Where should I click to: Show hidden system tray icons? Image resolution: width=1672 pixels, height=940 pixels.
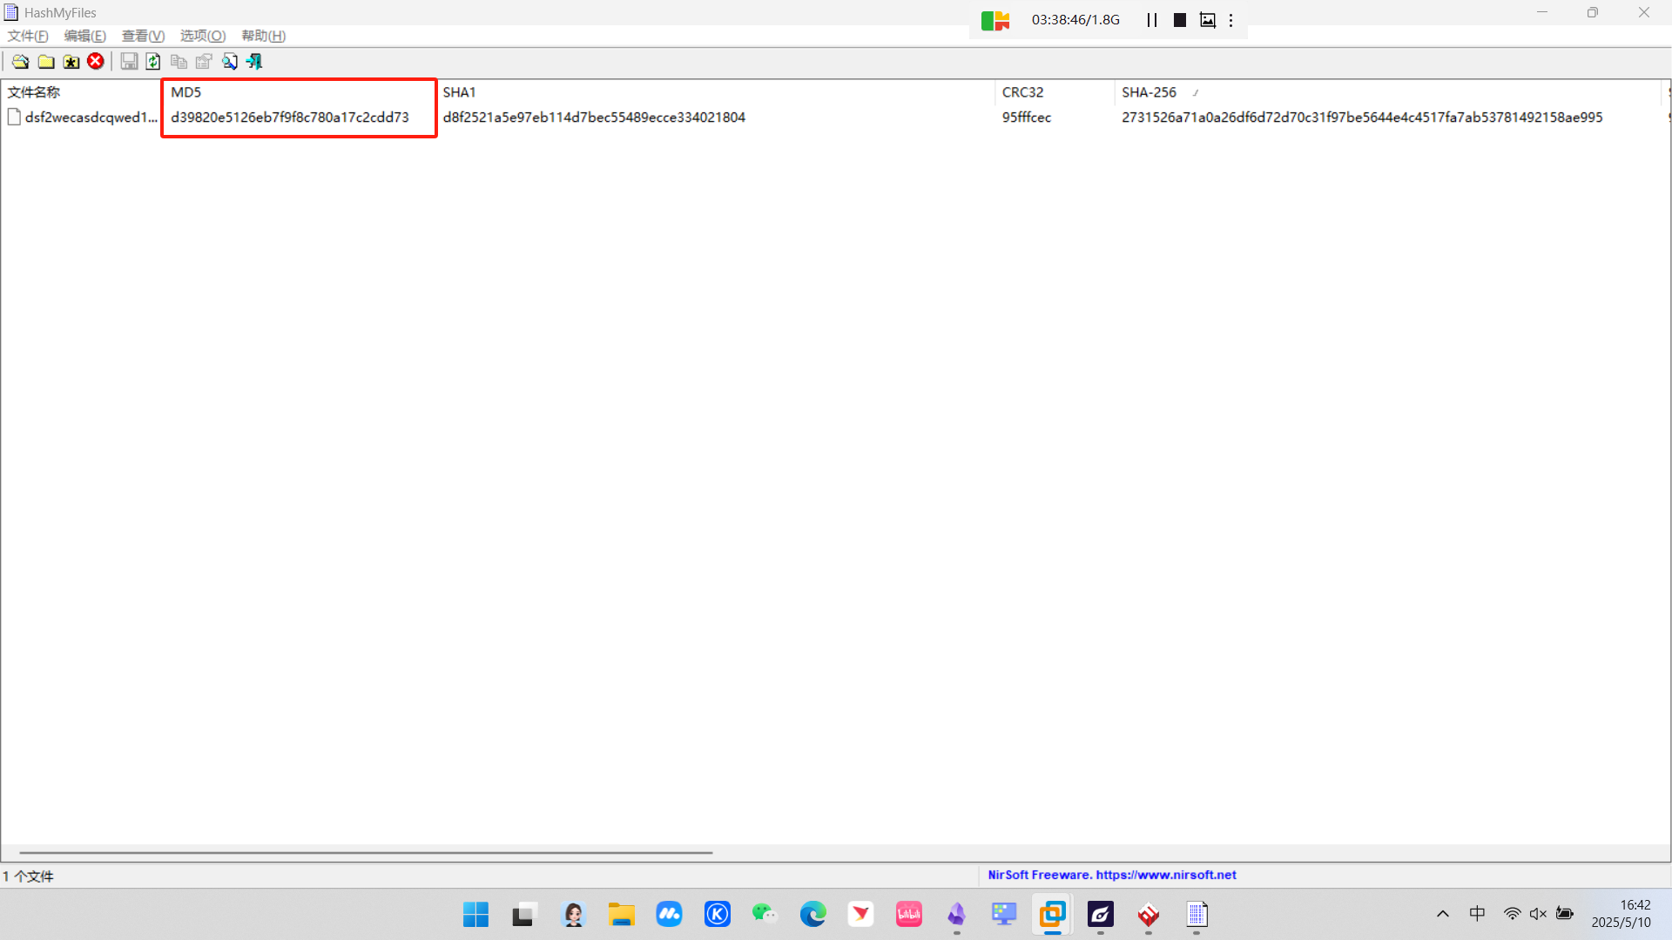[x=1443, y=914]
